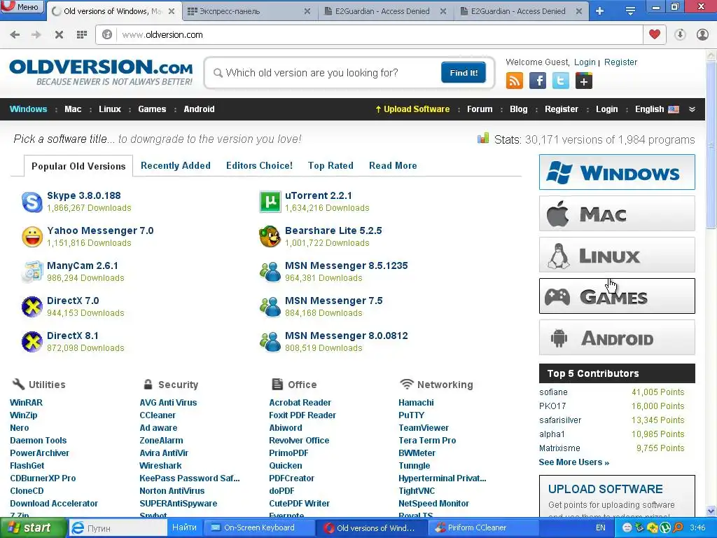Add page to bookmarks with heart icon

655,35
